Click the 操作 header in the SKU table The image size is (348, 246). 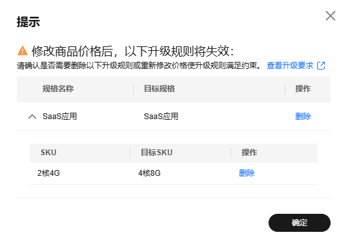click(x=249, y=153)
